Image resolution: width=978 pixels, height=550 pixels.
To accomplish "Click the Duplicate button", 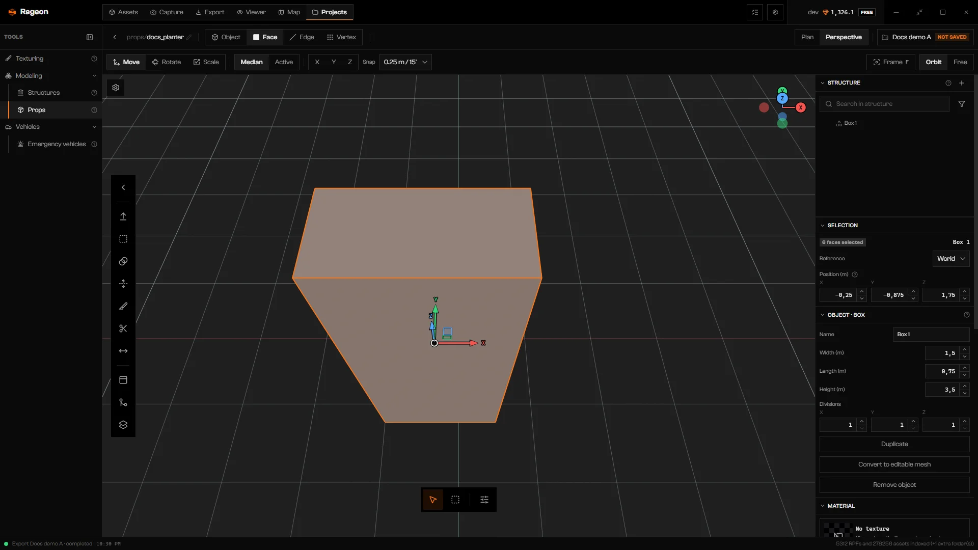I will pos(894,444).
